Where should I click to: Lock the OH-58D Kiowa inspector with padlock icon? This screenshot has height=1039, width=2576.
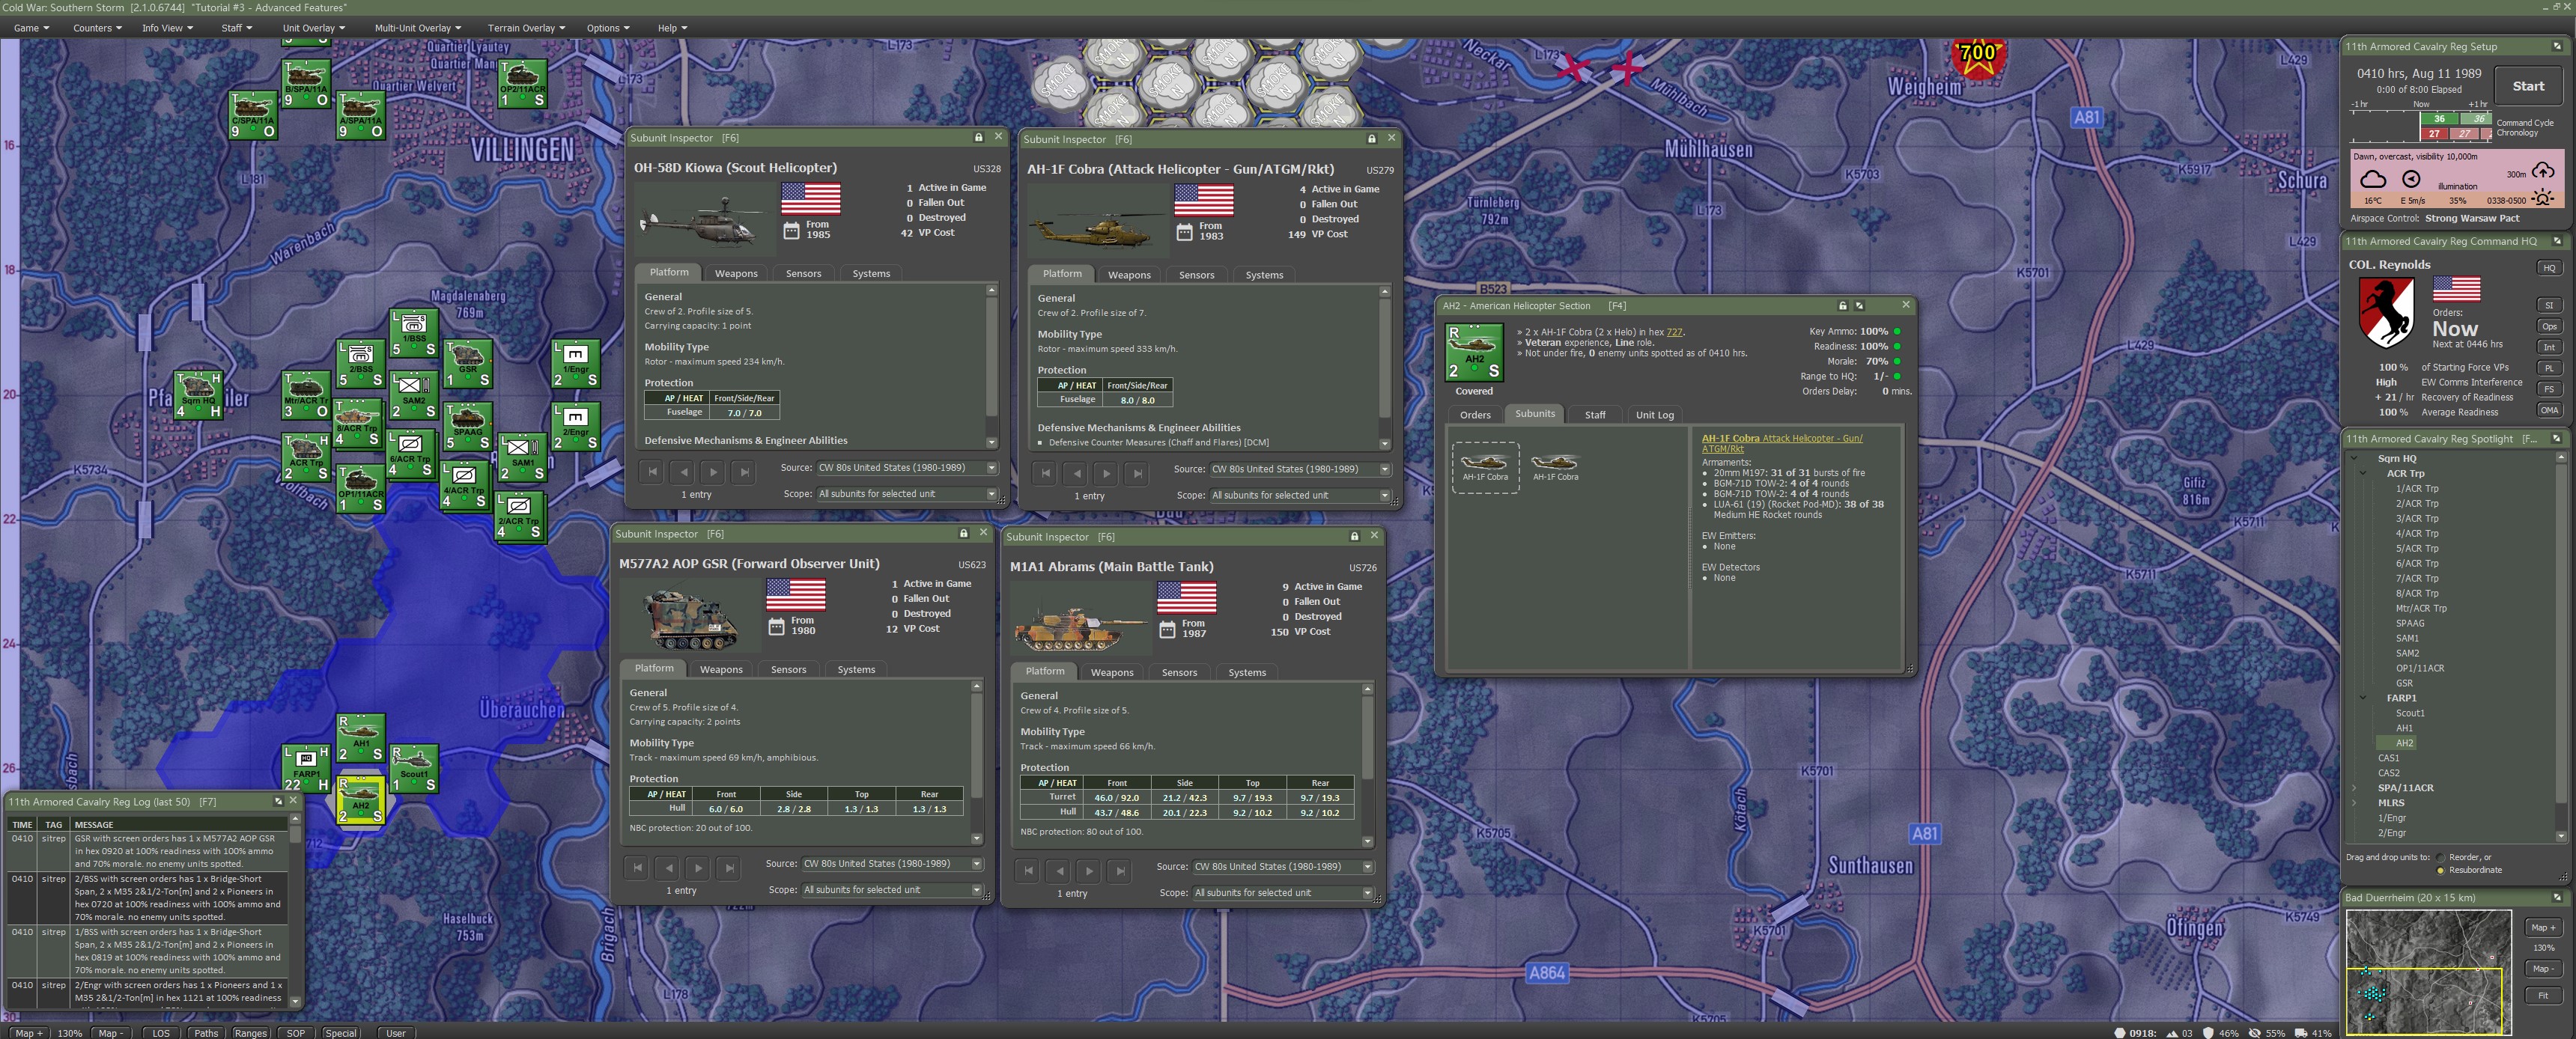pos(978,137)
